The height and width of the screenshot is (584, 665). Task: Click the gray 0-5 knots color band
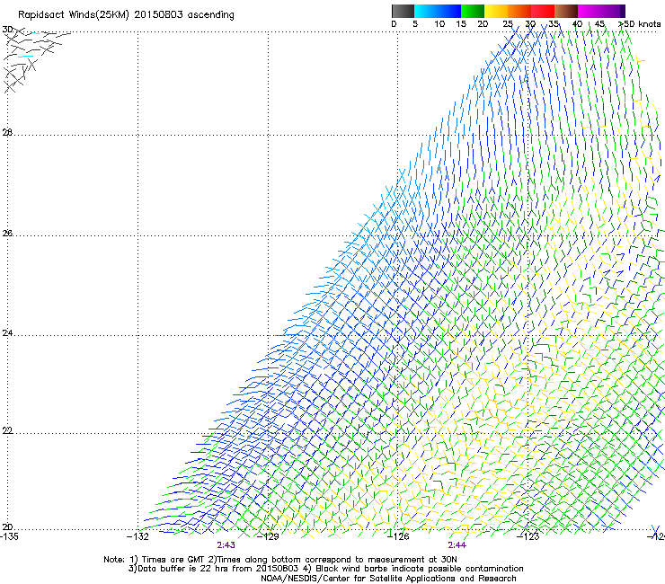tap(403, 11)
